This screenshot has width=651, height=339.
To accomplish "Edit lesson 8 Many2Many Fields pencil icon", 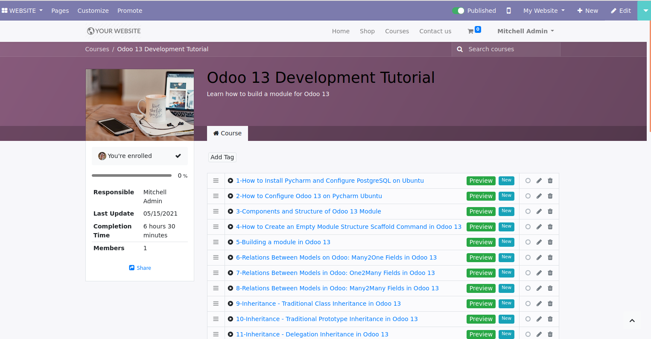I will coord(539,288).
